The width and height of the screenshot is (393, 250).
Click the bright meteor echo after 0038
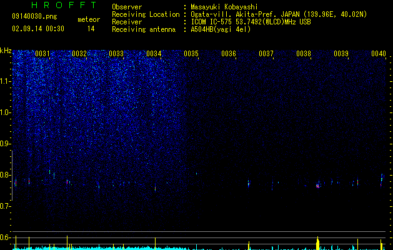point(318,186)
